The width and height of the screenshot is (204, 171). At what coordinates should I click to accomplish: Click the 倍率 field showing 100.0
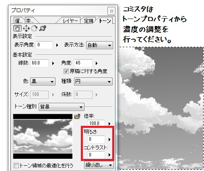pyautogui.click(x=96, y=123)
